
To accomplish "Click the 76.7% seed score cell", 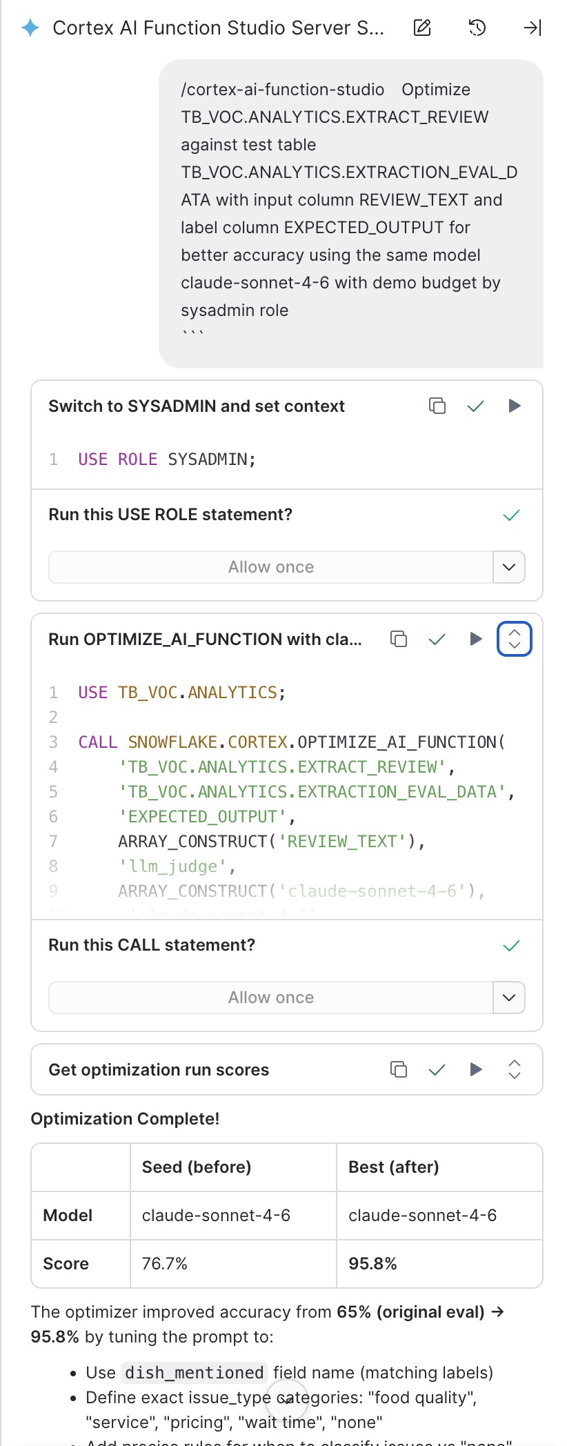I will [x=233, y=1264].
